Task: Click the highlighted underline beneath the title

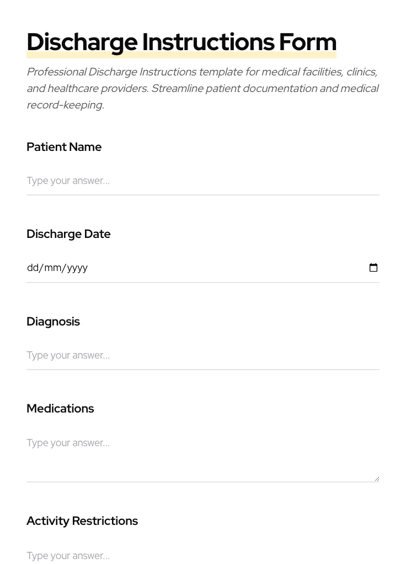Action: [181, 55]
